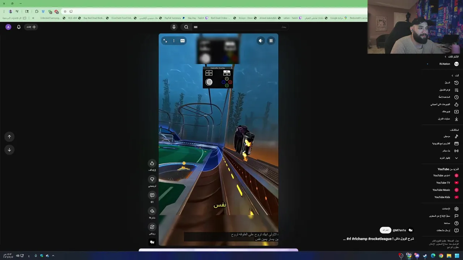The image size is (463, 260).
Task: Open the comments showing 61
Action: (152, 195)
